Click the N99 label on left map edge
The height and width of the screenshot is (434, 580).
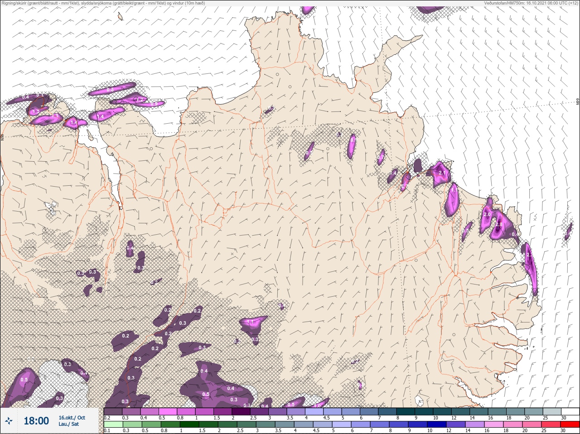tap(2, 137)
